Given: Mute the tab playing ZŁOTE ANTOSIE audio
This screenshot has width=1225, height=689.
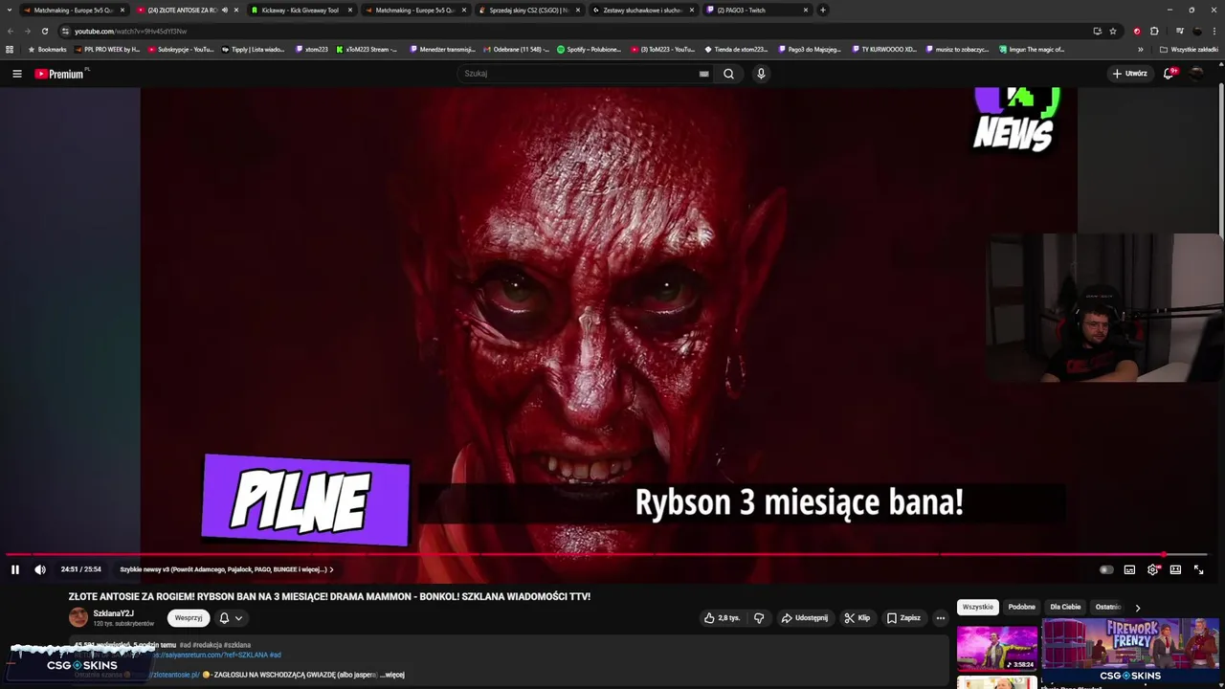Looking at the screenshot, I should 225,10.
